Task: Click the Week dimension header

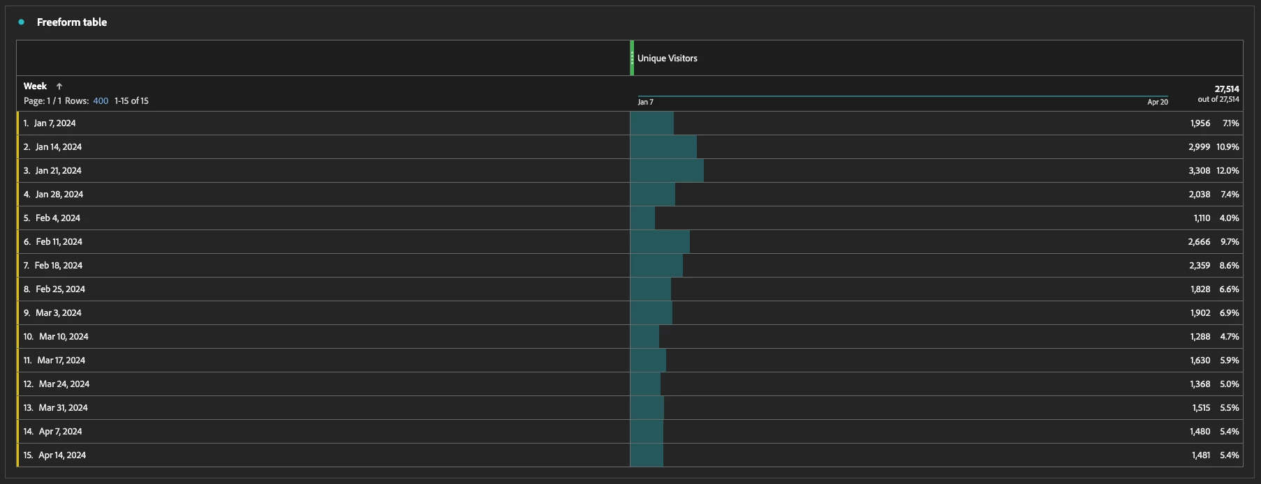Action: [35, 86]
